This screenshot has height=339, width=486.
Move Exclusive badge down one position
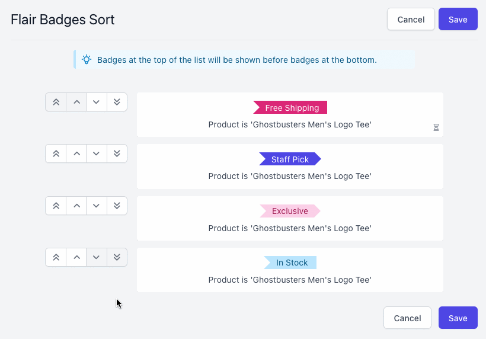point(97,206)
